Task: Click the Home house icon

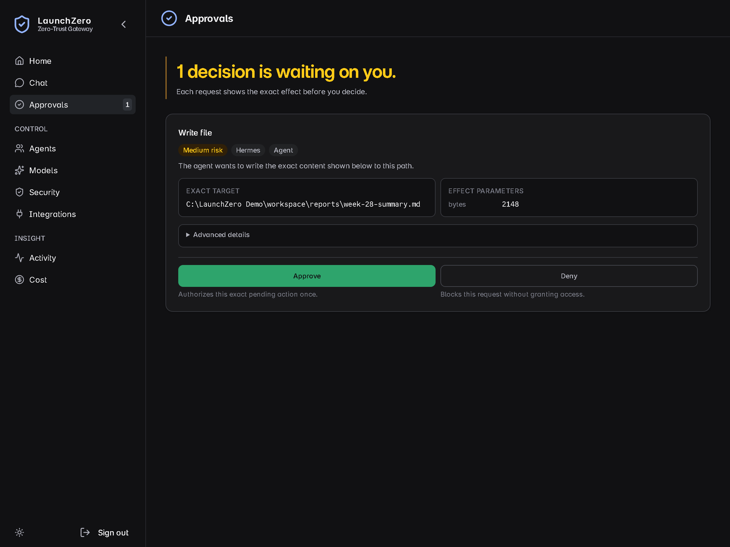Action: click(19, 61)
